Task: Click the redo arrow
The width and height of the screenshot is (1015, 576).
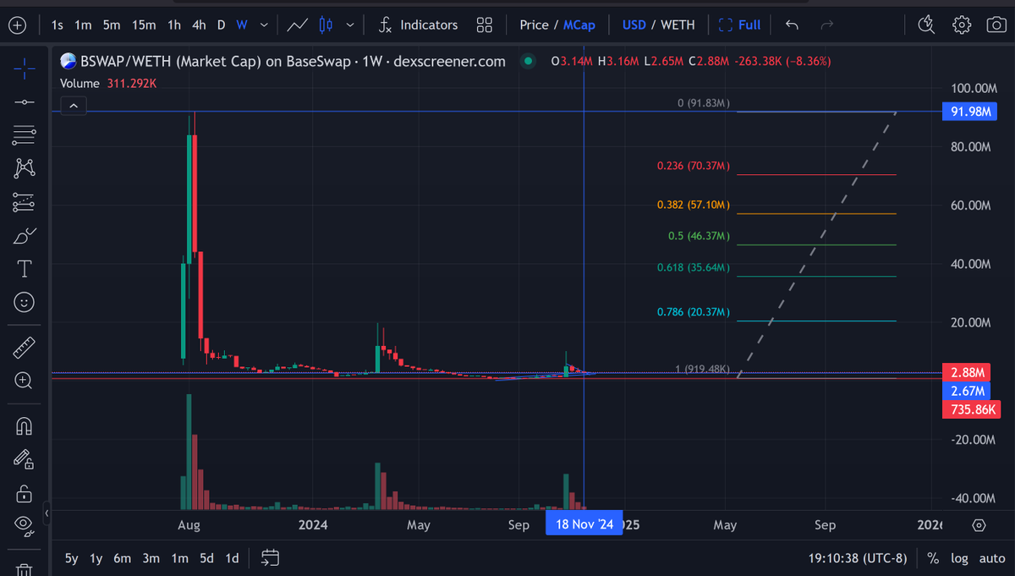Action: click(x=827, y=25)
